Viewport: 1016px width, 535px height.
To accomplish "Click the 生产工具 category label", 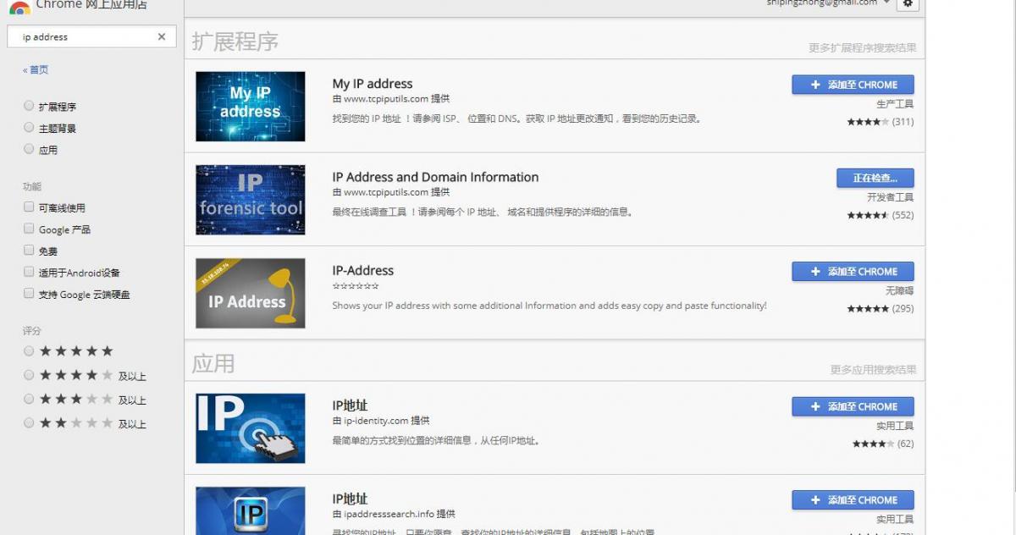I will pyautogui.click(x=895, y=104).
